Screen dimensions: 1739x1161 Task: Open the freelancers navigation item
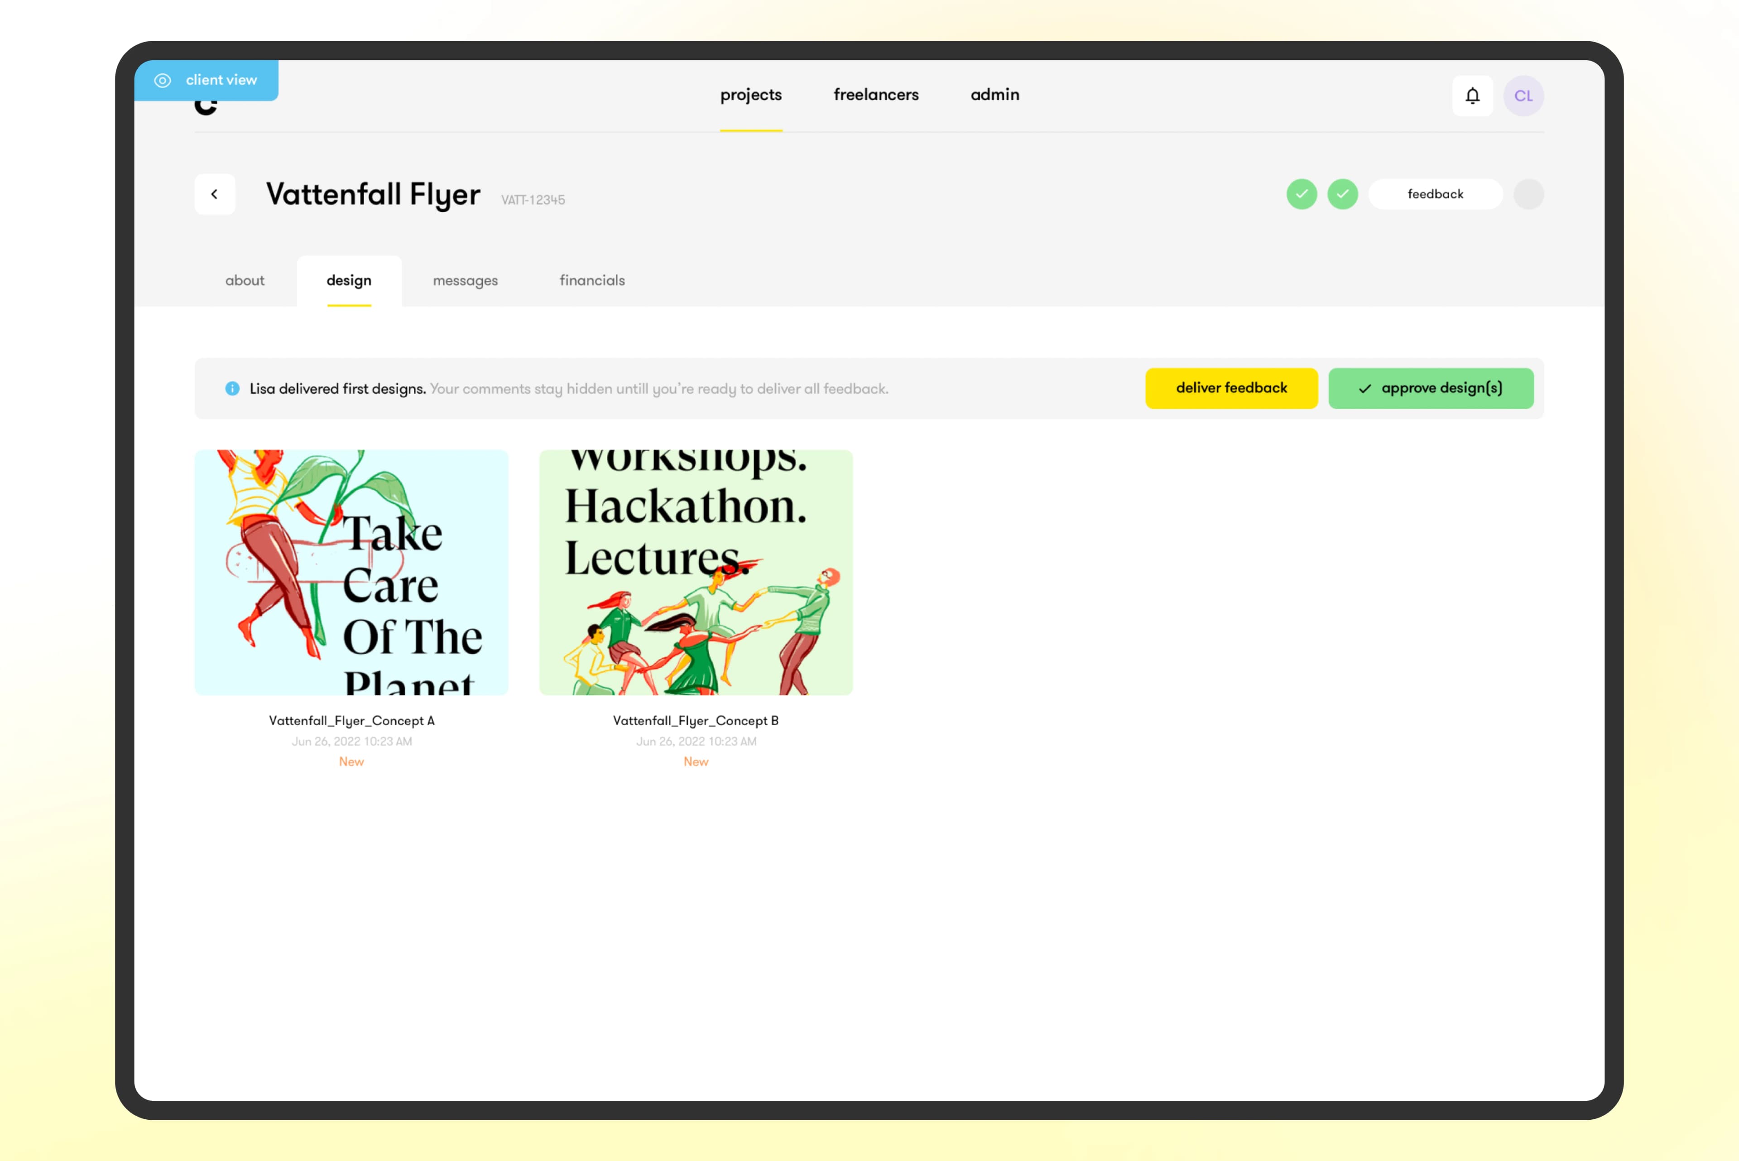click(876, 95)
